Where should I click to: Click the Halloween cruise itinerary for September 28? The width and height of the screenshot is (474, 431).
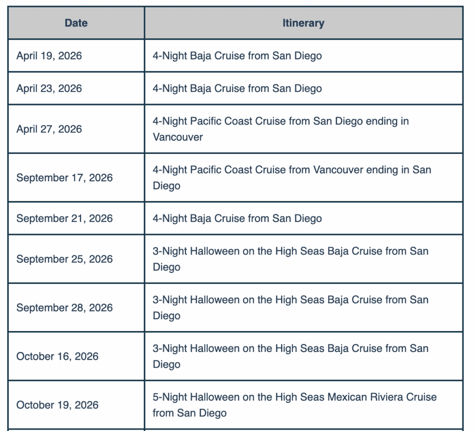coord(290,308)
